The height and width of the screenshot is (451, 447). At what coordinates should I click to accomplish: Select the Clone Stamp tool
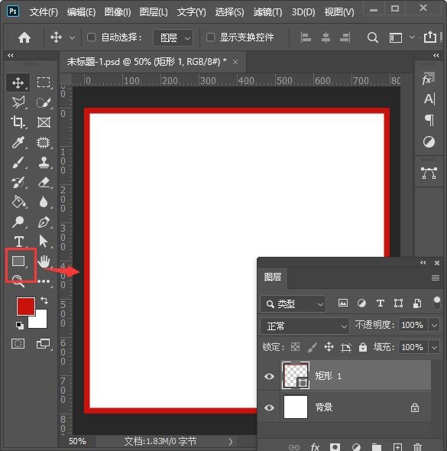coord(44,163)
